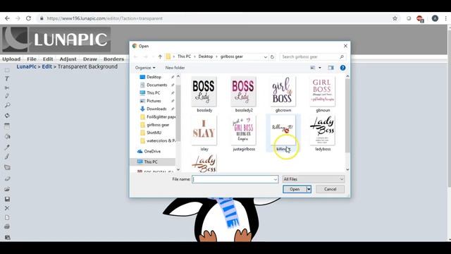Select the eyedropper color picker tool
The width and height of the screenshot is (451, 254).
click(7, 147)
